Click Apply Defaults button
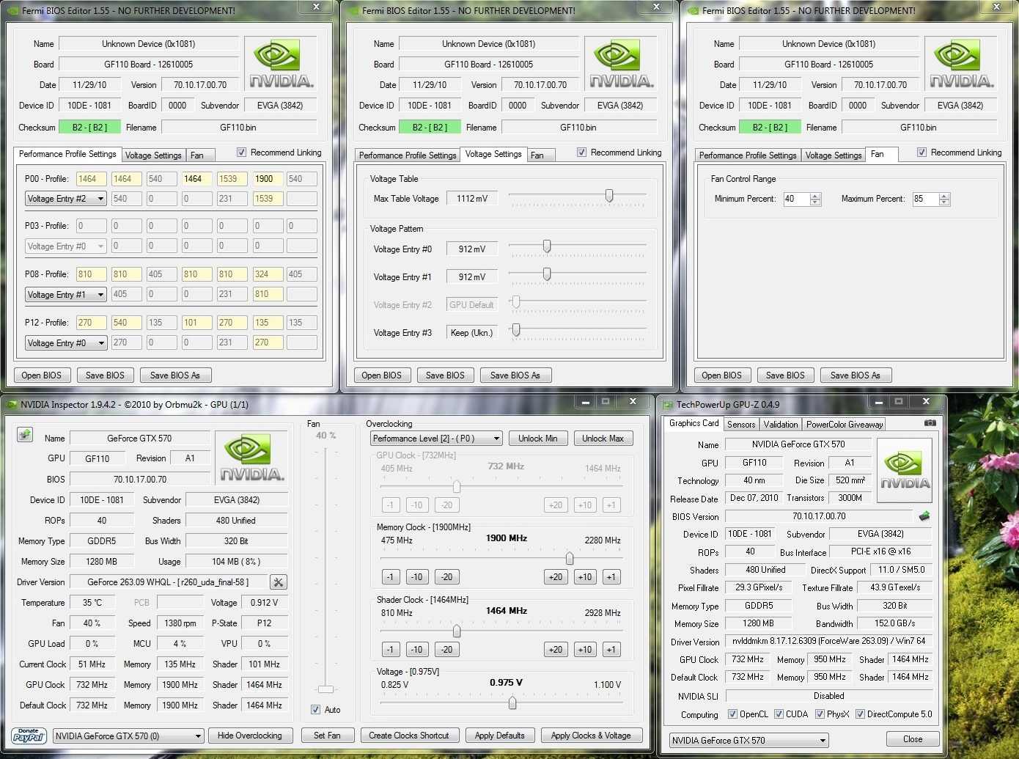Image resolution: width=1019 pixels, height=759 pixels. [x=499, y=736]
